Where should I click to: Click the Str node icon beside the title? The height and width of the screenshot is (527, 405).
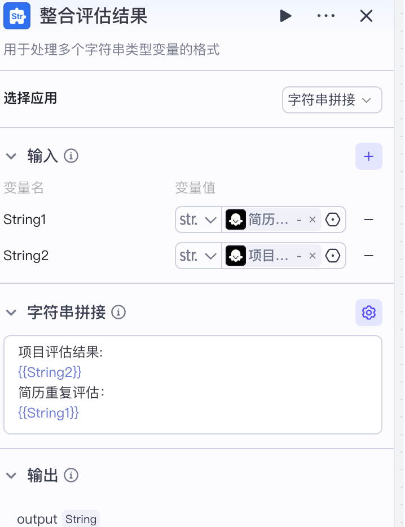[17, 16]
